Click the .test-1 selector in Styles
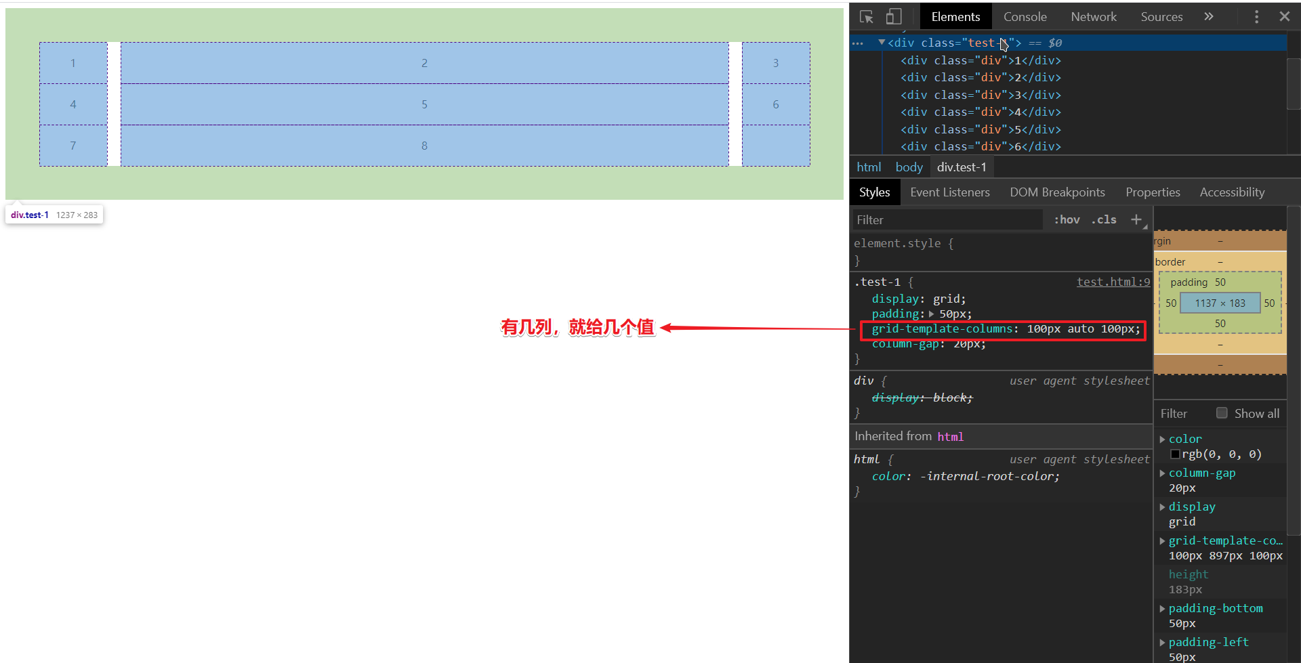This screenshot has height=663, width=1301. (x=877, y=282)
